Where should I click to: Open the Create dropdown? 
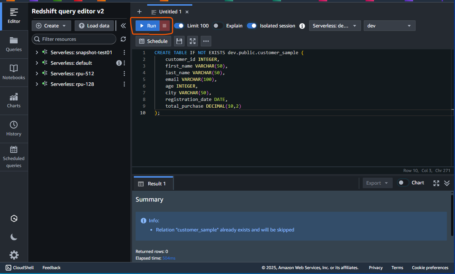(x=51, y=26)
